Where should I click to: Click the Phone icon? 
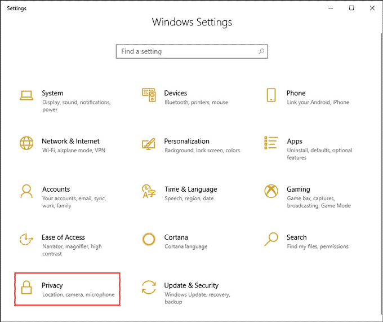coord(271,95)
